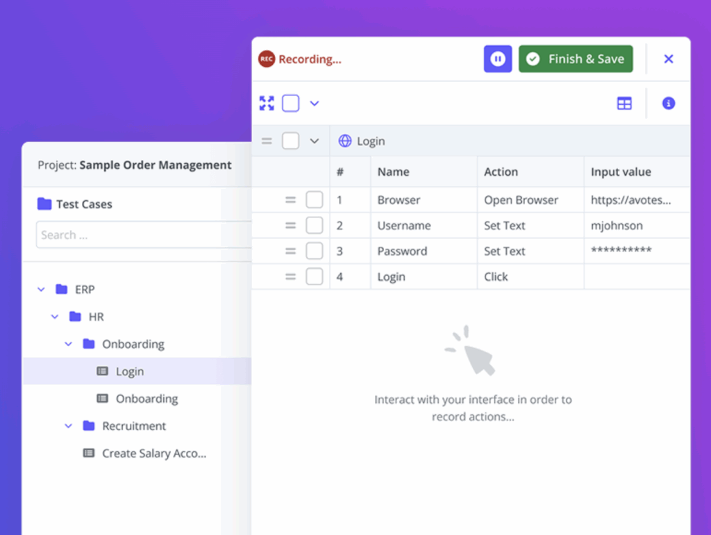Collapse the ERP folder

pyautogui.click(x=41, y=289)
